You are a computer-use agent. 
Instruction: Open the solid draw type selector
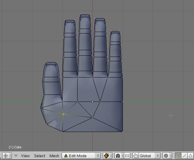107,156
